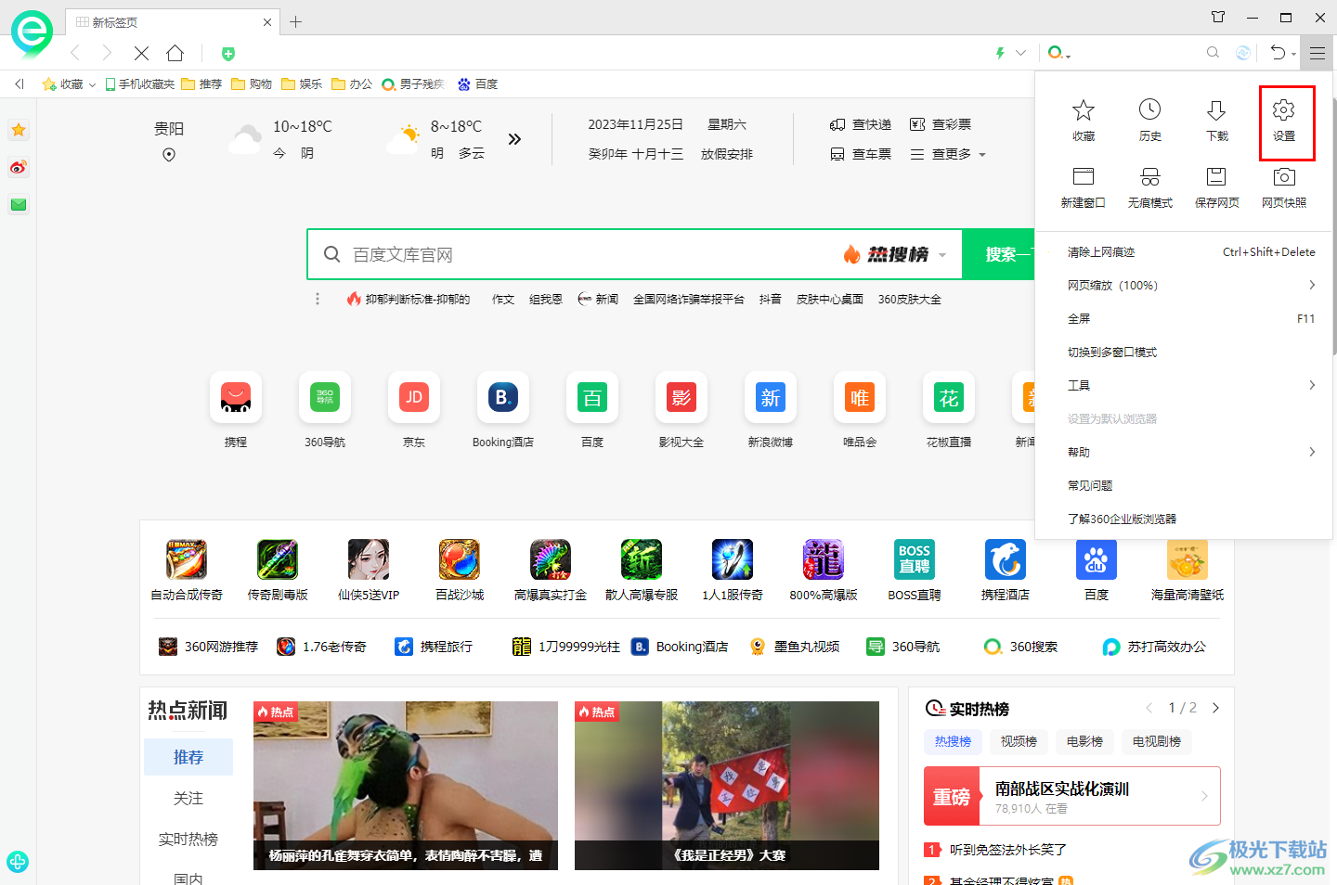Start incognito mode (无痕模式)
The image size is (1337, 885).
[1150, 188]
